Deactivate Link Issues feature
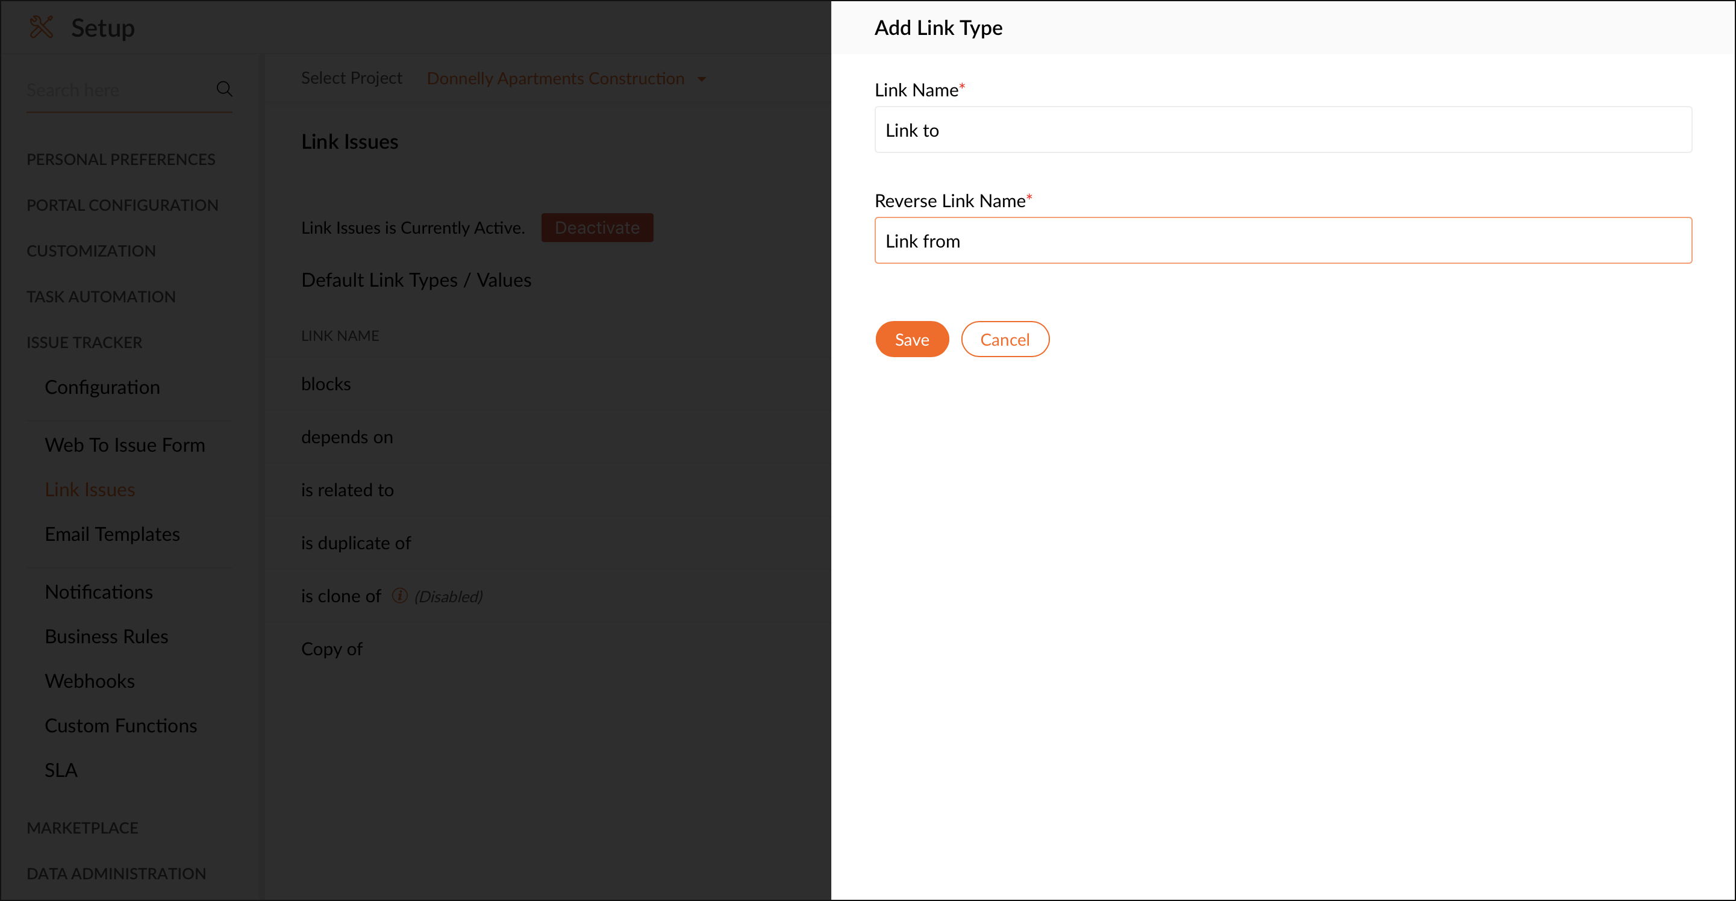This screenshot has width=1736, height=901. pos(597,228)
